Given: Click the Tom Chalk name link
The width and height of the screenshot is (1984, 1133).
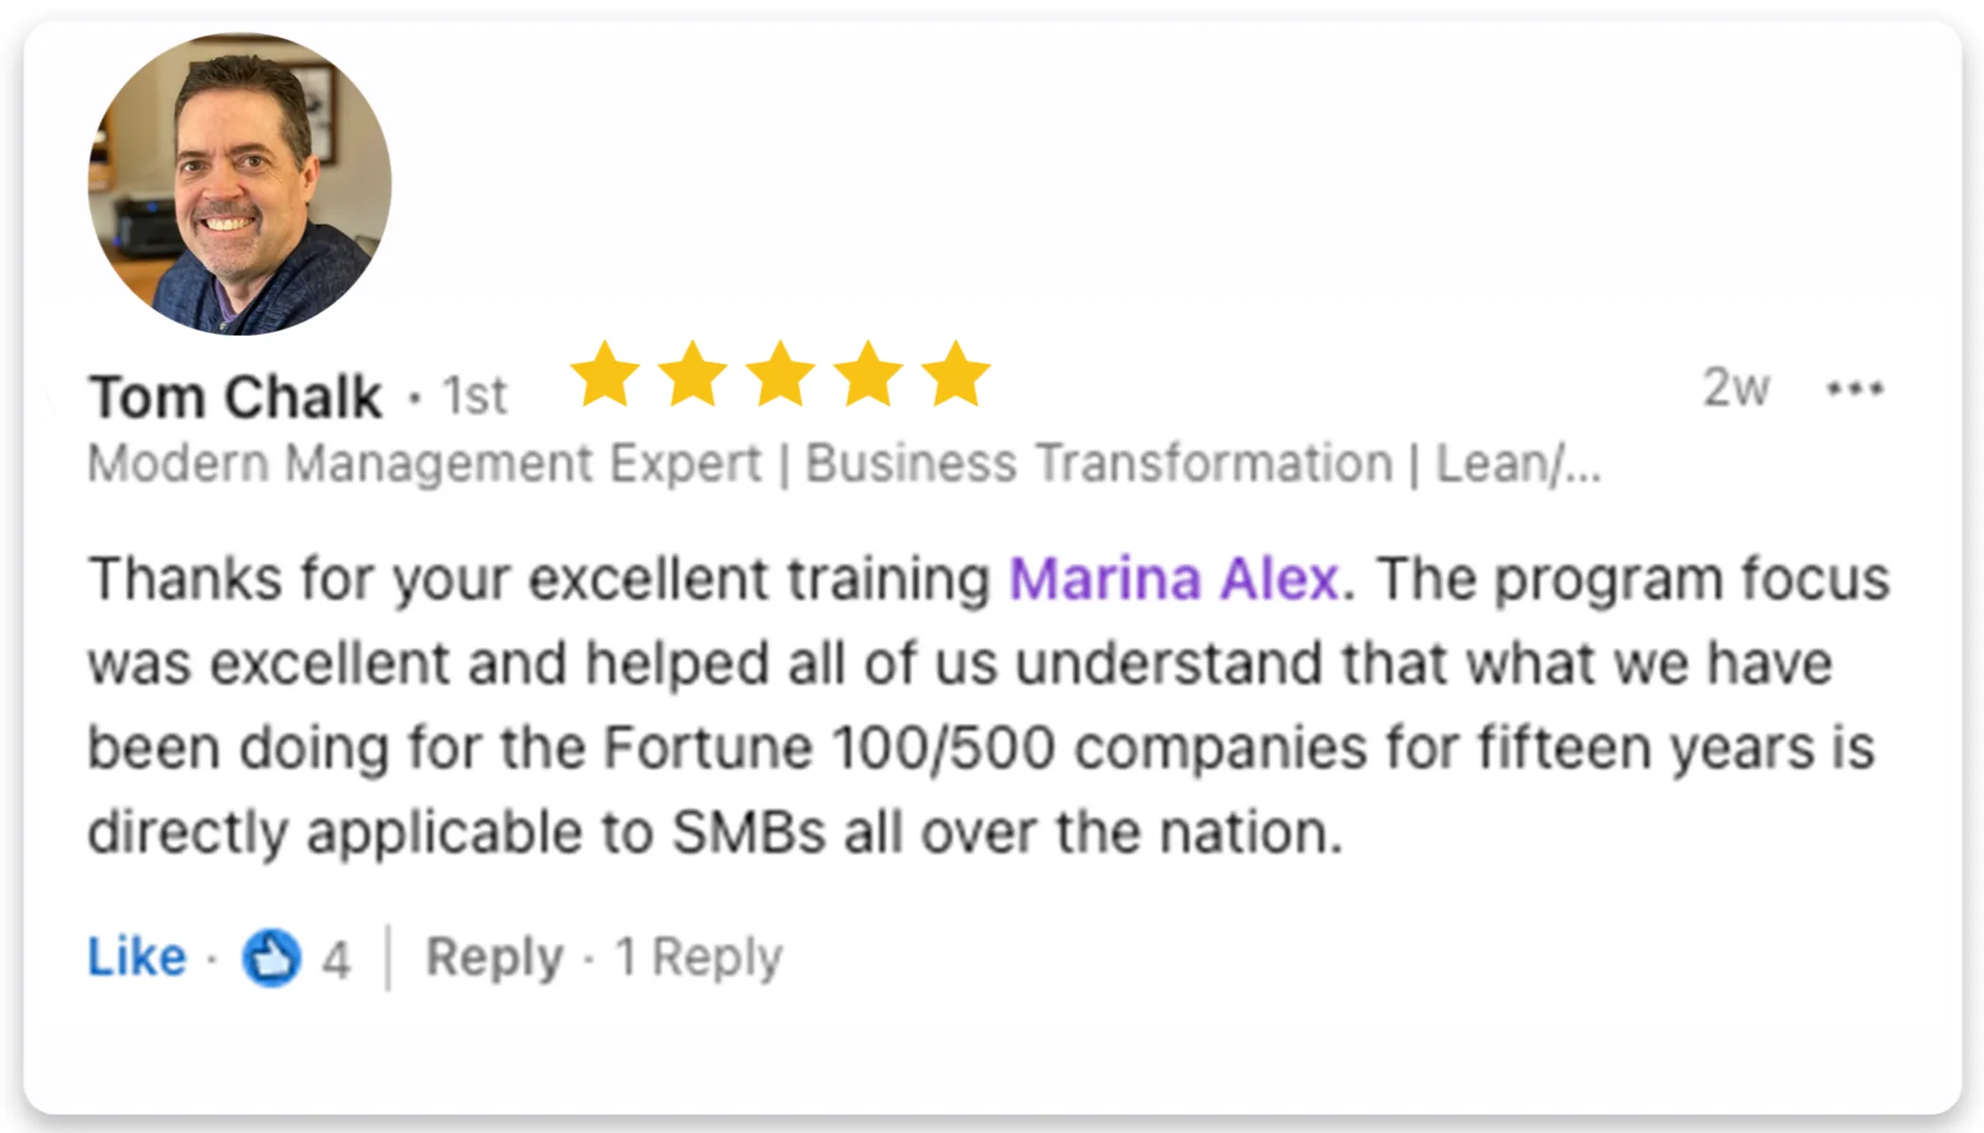Looking at the screenshot, I should coord(235,396).
